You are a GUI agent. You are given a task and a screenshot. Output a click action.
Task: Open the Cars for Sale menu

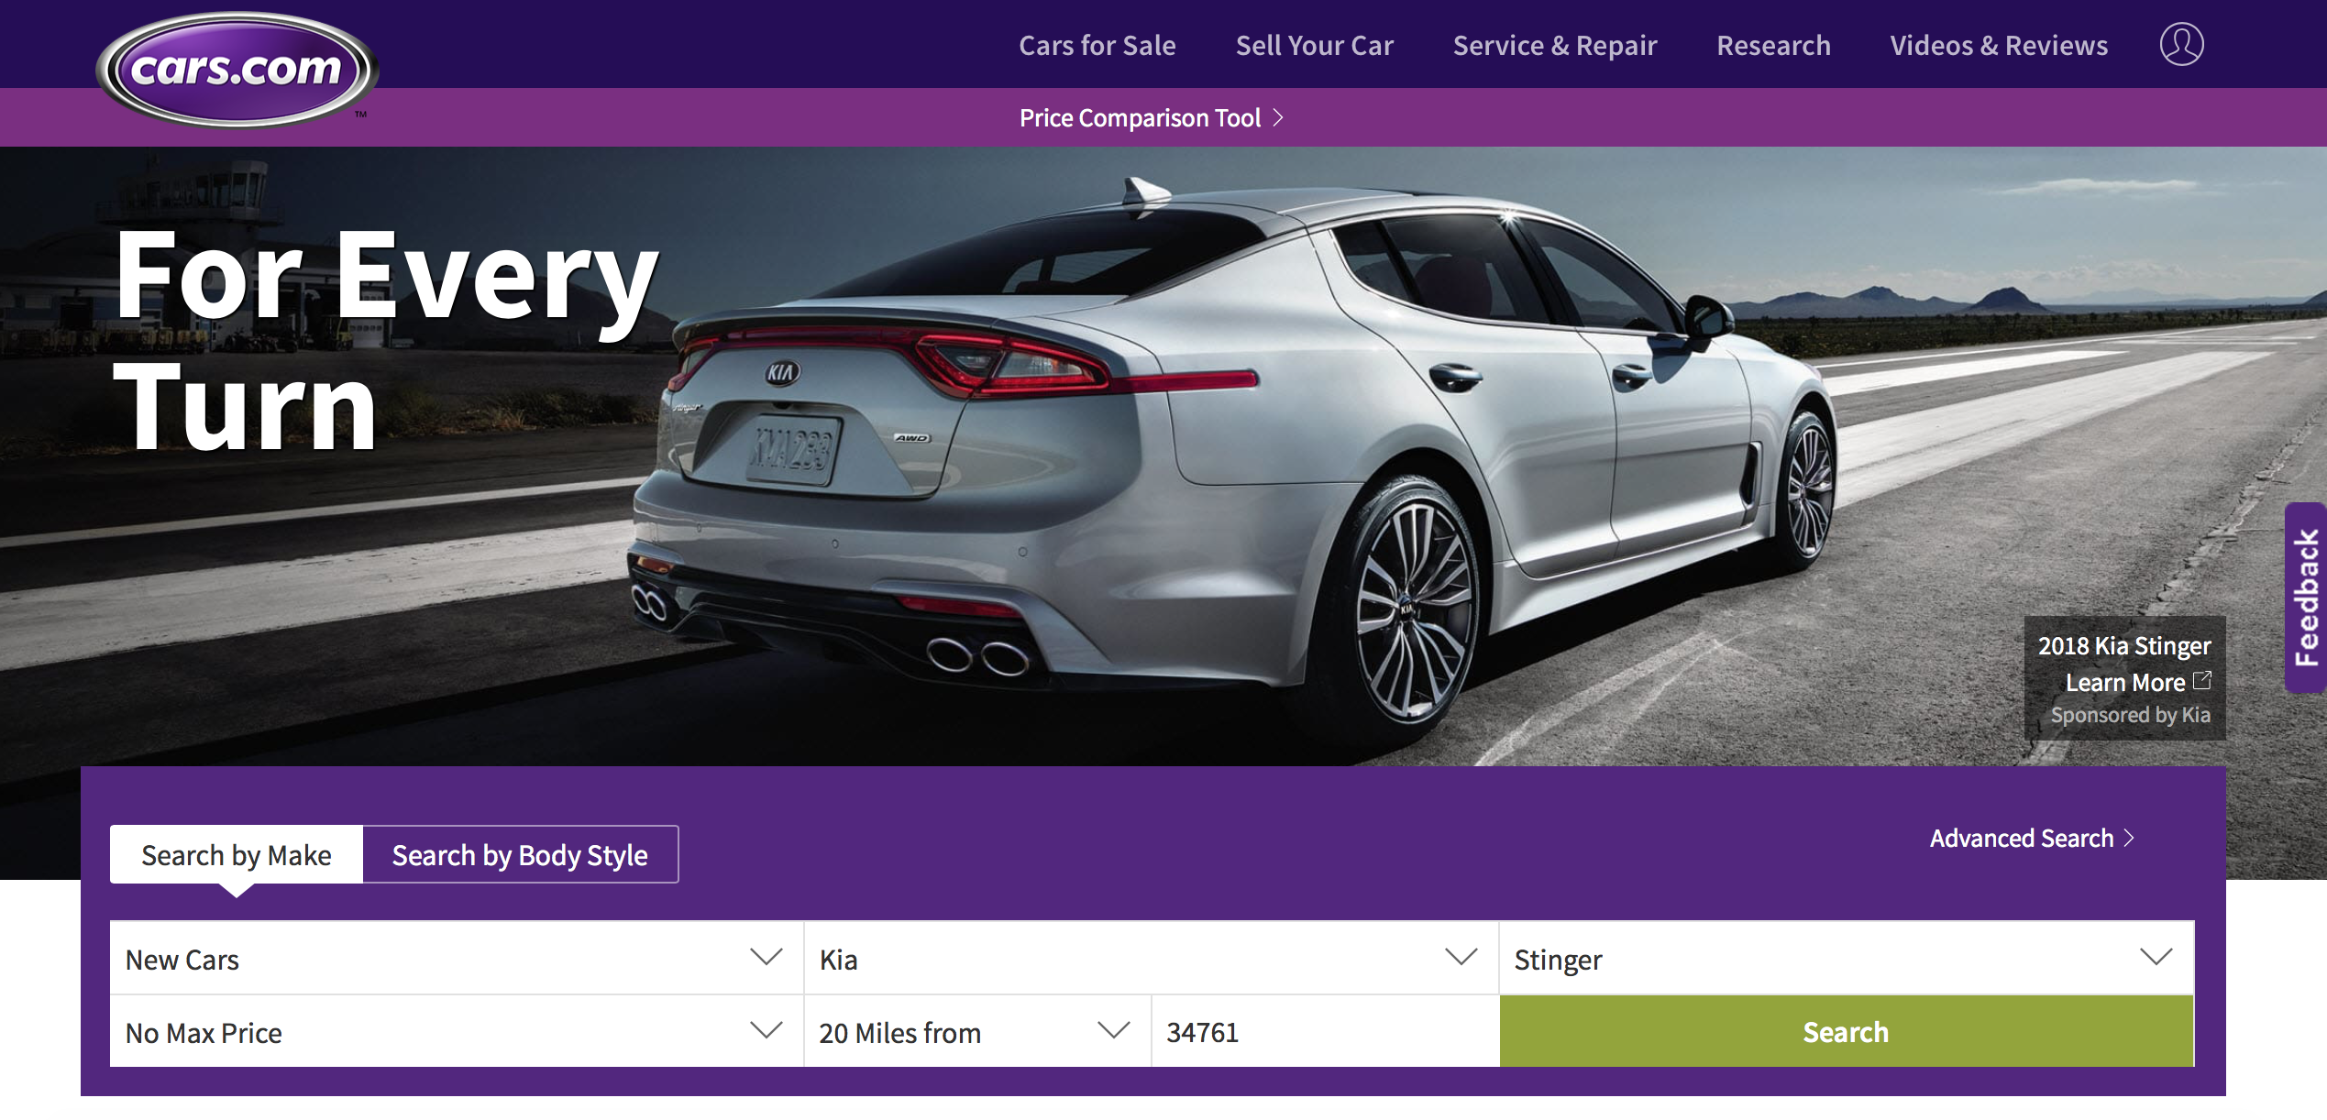click(1097, 45)
